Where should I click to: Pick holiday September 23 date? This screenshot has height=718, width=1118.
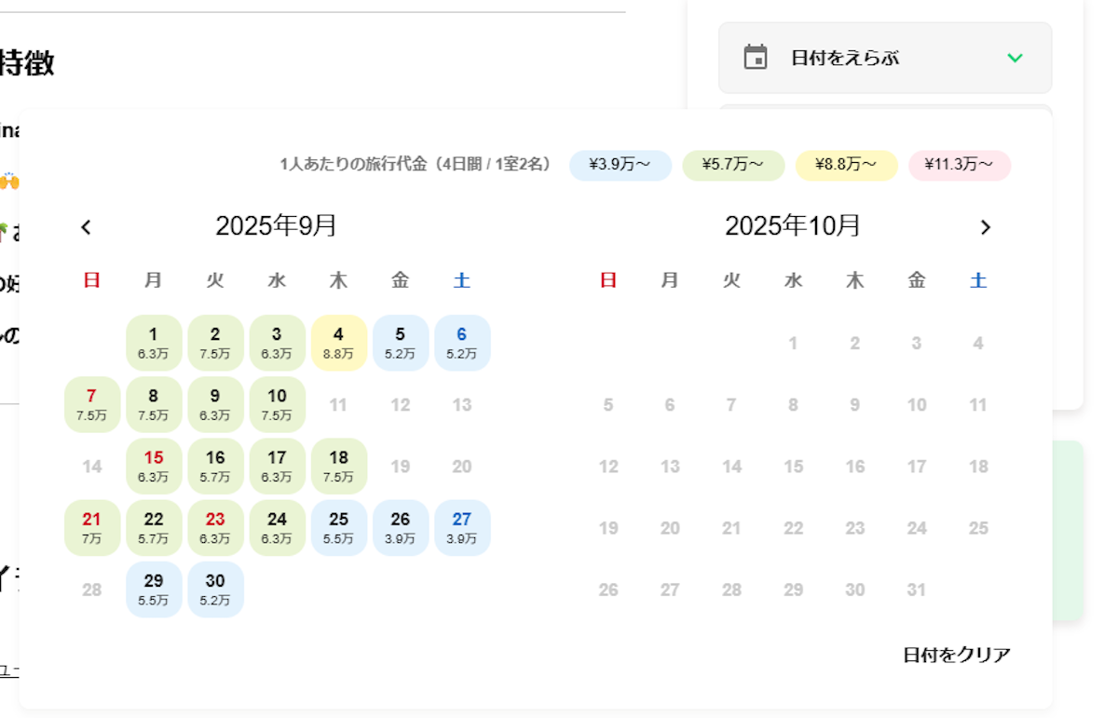coord(215,527)
